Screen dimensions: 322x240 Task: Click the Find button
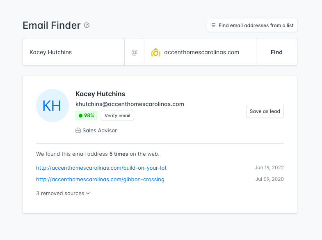[x=276, y=52]
